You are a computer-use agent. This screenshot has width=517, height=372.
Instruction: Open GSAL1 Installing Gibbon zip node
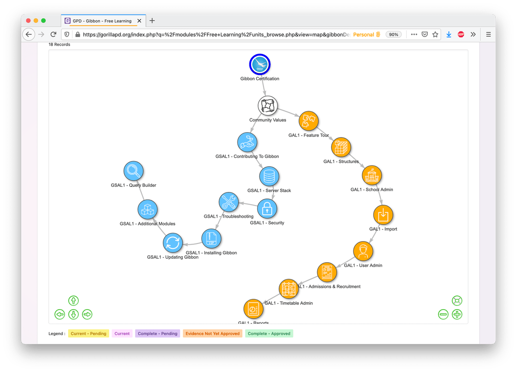coord(211,239)
